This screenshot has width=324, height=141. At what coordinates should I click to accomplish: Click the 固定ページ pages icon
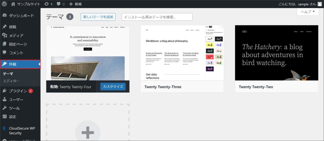click(x=4, y=44)
